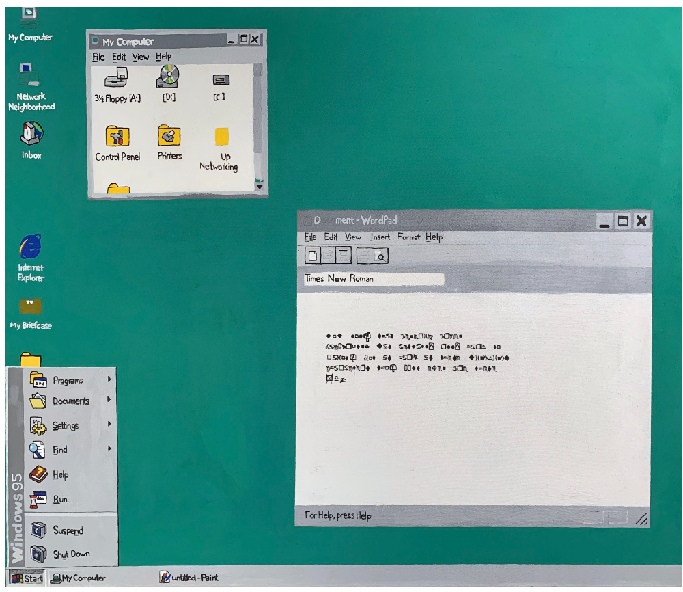
Task: Click the symbol text in the WordPad document
Action: coord(417,358)
